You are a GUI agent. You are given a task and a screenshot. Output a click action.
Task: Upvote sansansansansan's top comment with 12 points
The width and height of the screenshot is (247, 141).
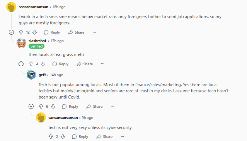21,32
